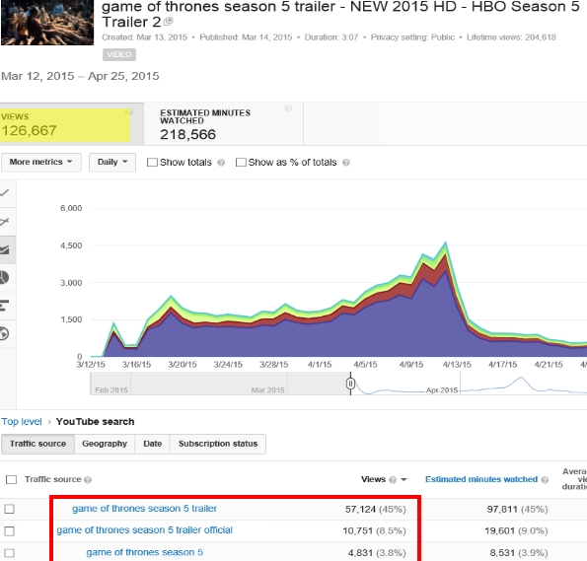Click the date range Mar 12, 2015 – Apr 25, 2015
Screen dimensions: 587x561
tap(80, 76)
